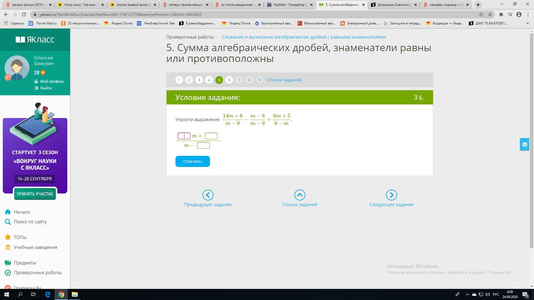Click the YaKlass logo in sidebar

35,40
